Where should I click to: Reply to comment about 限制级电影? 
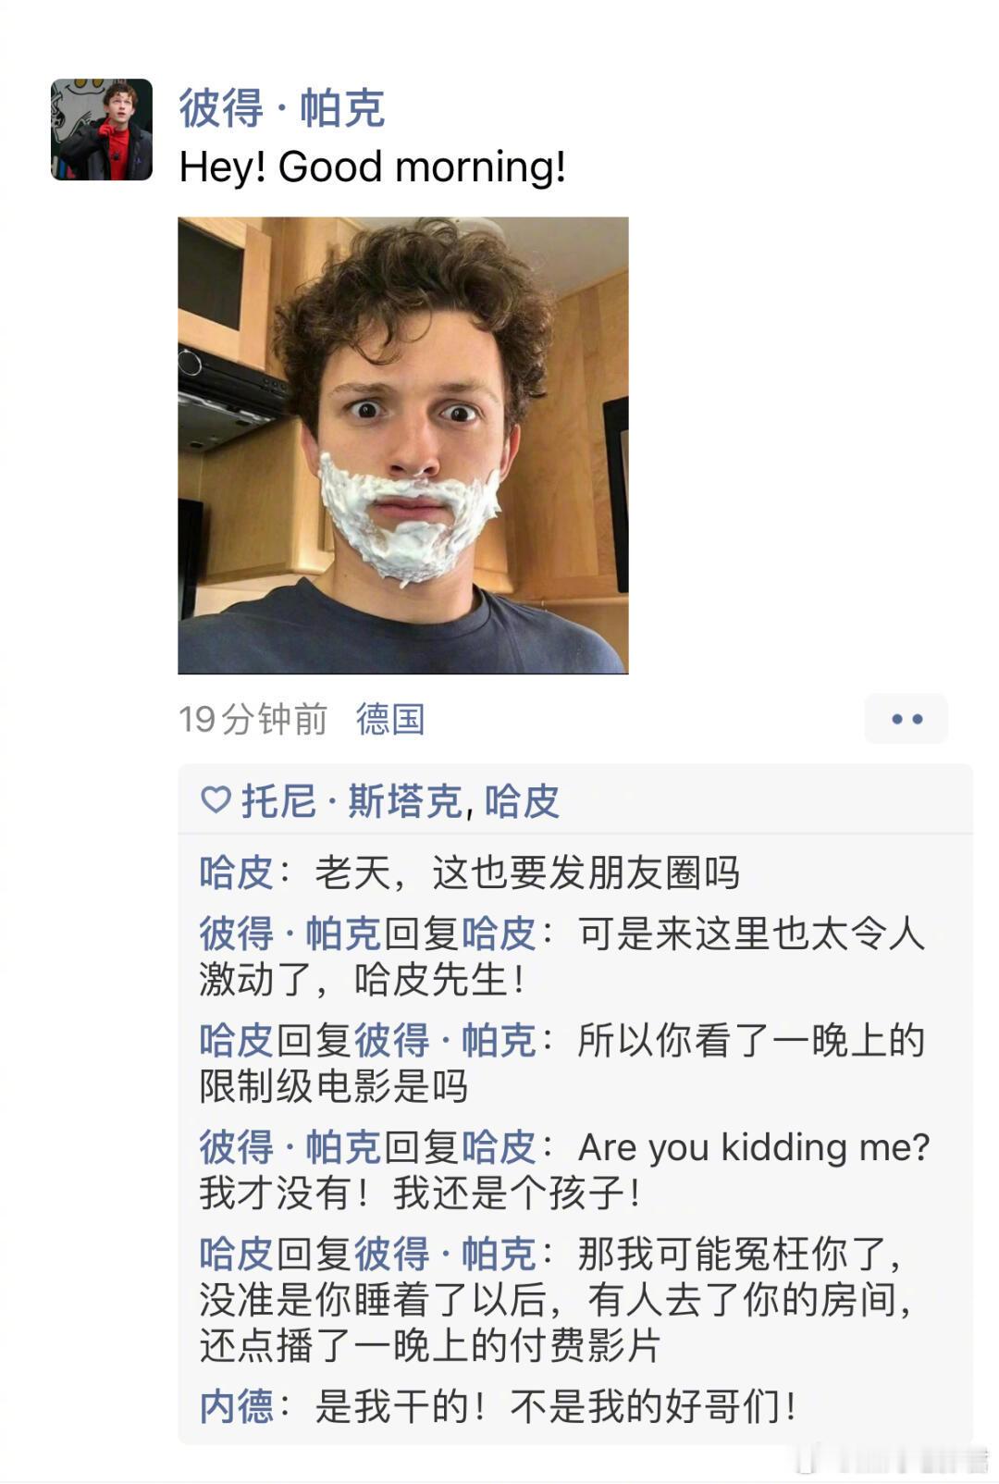tap(562, 1063)
